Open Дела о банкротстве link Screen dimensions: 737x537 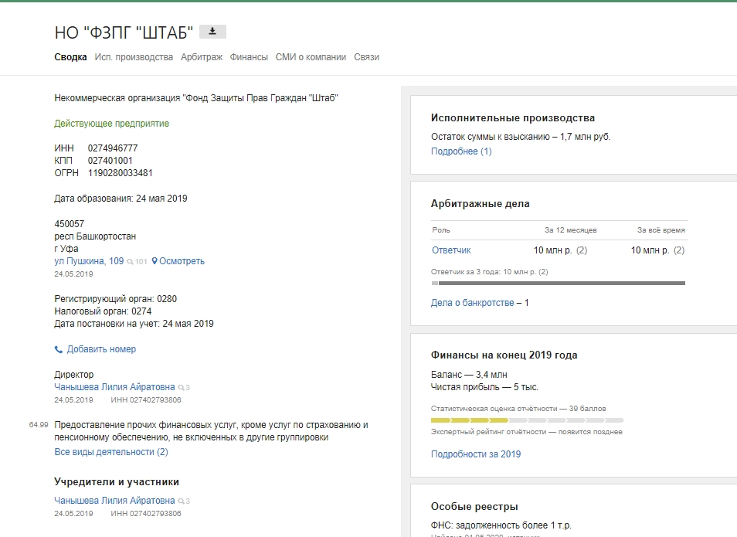coord(472,303)
